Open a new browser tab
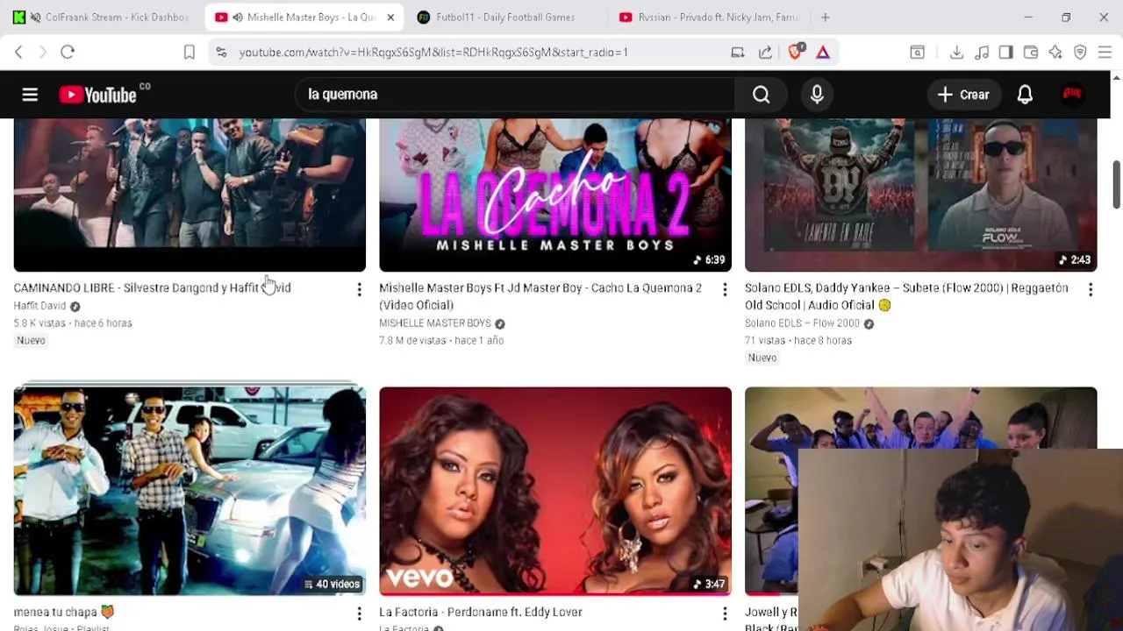1123x631 pixels. point(825,18)
